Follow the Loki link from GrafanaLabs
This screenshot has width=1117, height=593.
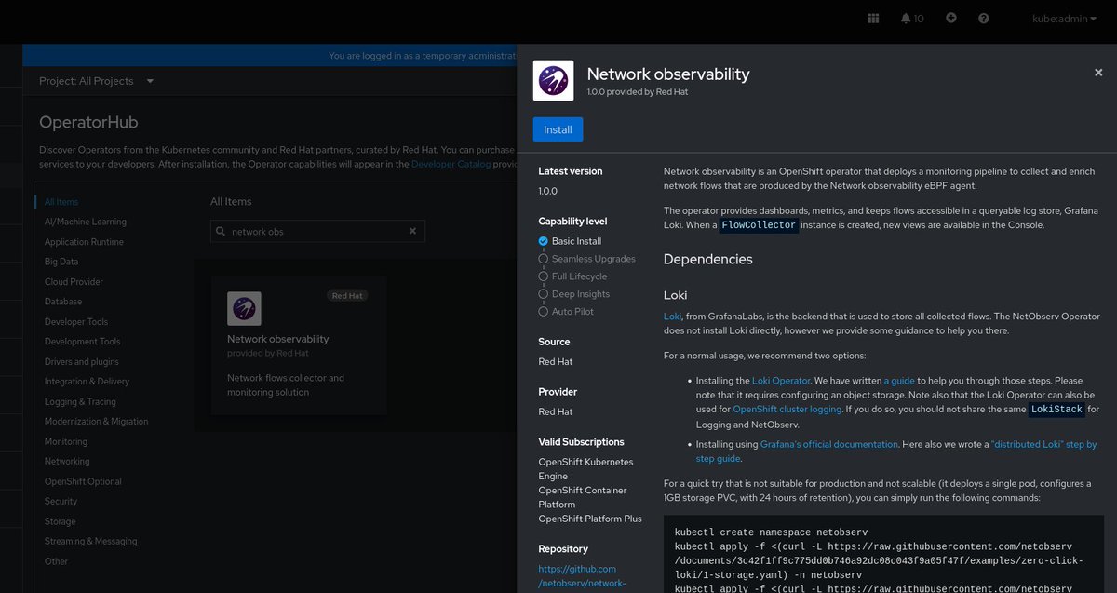click(672, 317)
